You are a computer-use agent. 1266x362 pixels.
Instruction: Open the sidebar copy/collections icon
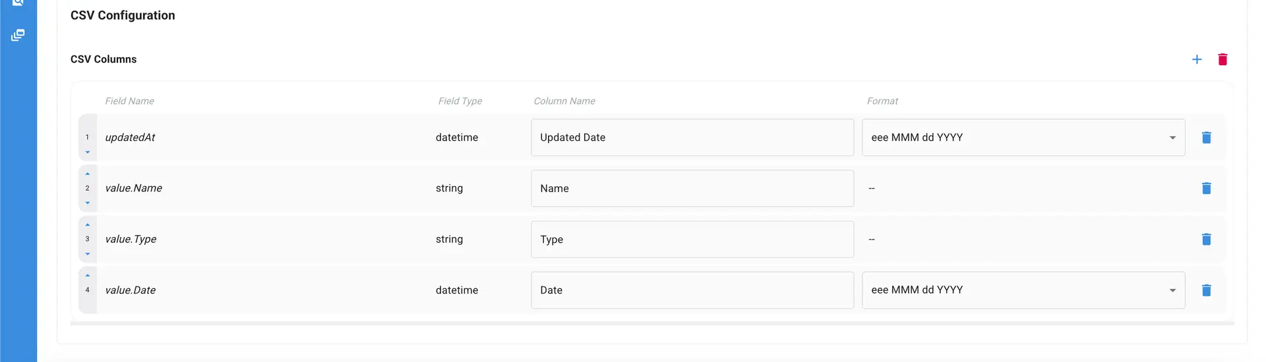coord(18,35)
